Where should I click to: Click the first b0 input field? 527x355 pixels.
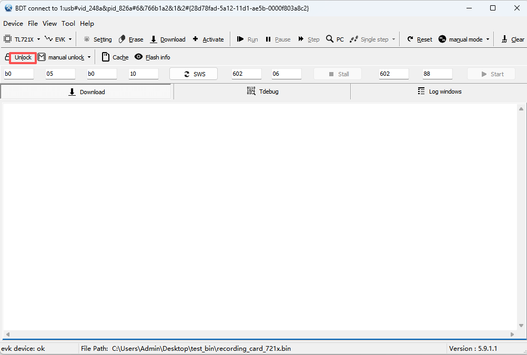19,74
